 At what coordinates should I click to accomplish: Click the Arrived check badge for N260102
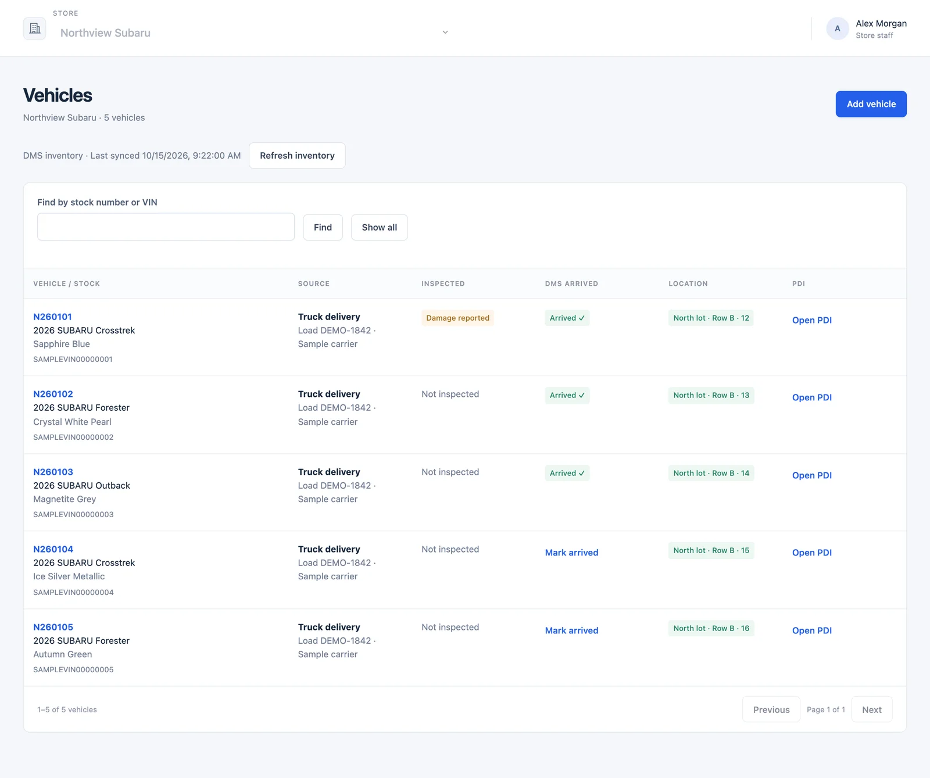567,395
